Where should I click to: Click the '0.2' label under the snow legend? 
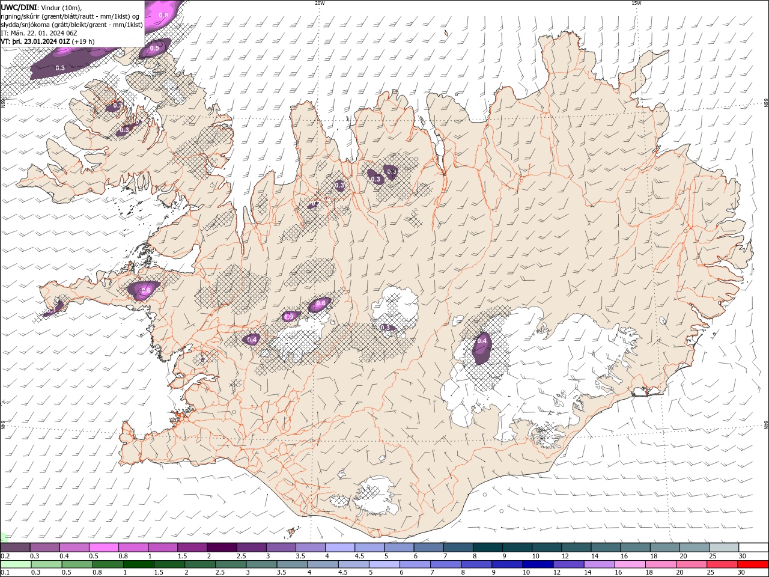click(x=4, y=556)
